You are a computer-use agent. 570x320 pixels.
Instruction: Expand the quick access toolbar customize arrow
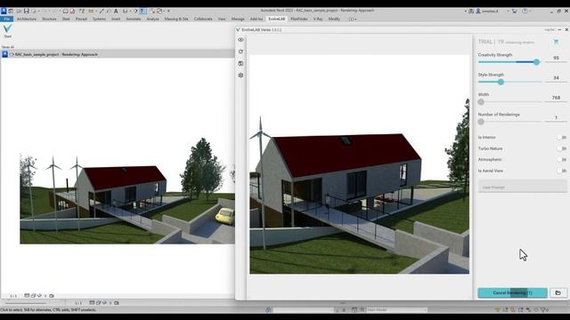click(168, 12)
